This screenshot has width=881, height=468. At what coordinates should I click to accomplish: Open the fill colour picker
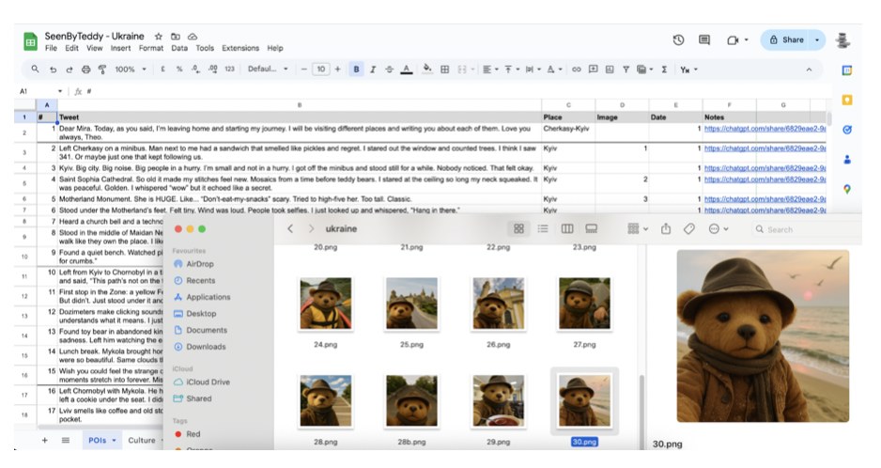[x=427, y=70]
